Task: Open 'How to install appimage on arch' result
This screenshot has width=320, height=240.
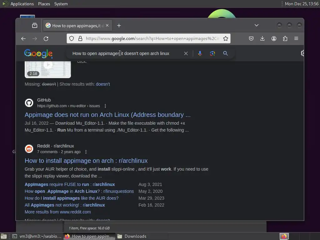Action: [x=86, y=161]
